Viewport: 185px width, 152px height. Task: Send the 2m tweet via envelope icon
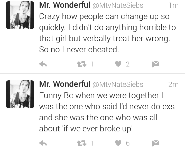coord(156,143)
